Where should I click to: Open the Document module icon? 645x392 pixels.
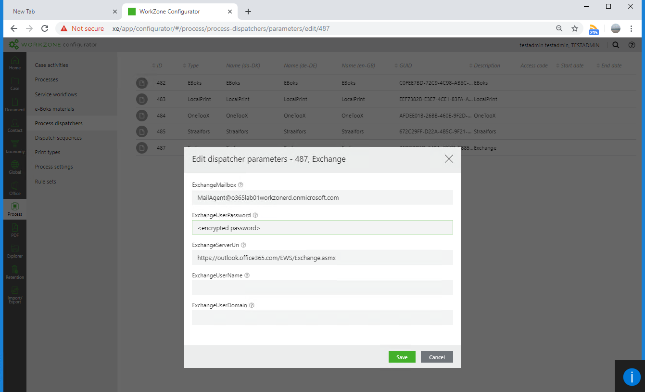[x=15, y=105]
